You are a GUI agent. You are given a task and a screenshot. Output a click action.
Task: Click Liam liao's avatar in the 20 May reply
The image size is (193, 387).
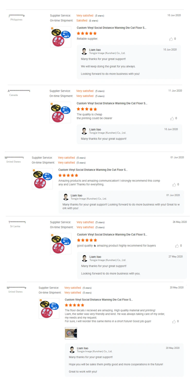[x=72, y=350]
